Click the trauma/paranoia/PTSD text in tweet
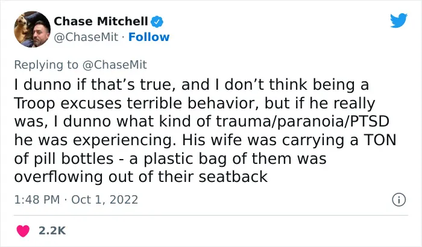The height and width of the screenshot is (247, 422). pos(303,122)
